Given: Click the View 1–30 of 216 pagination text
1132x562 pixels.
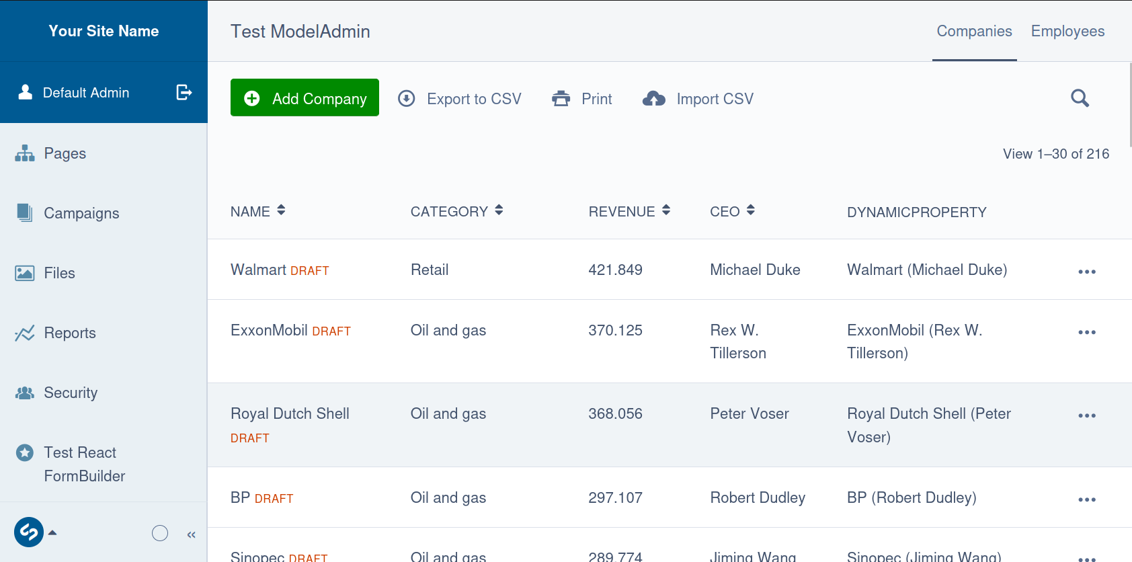Looking at the screenshot, I should [x=1056, y=154].
